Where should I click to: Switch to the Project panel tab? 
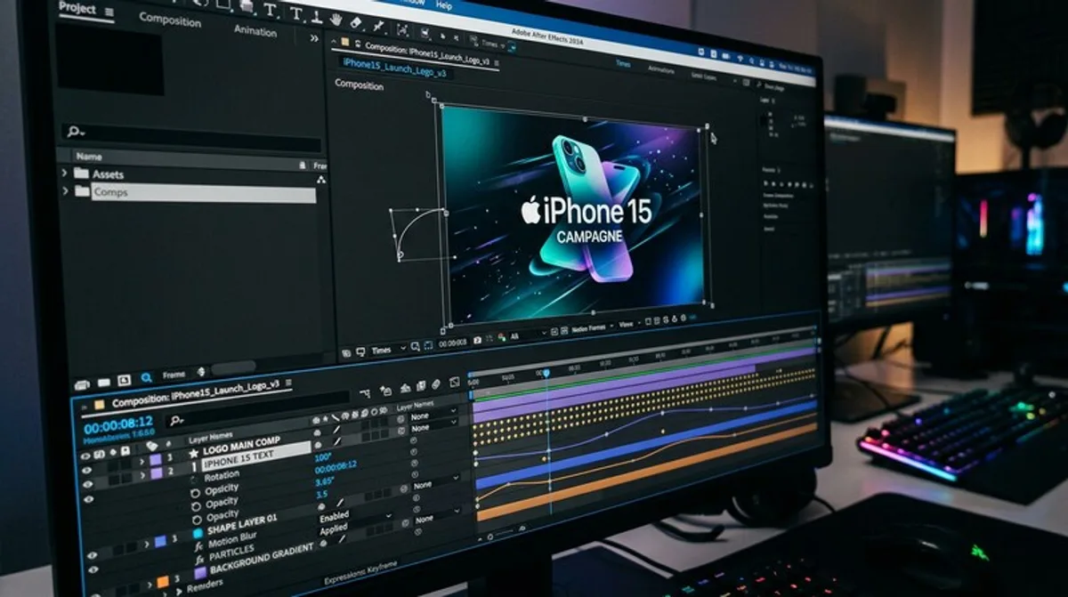tap(77, 8)
